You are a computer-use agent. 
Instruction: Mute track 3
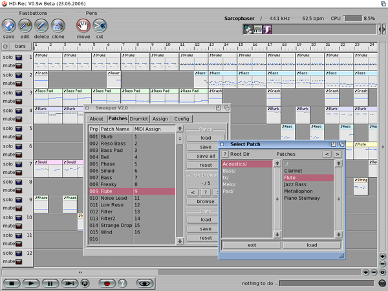17,102
